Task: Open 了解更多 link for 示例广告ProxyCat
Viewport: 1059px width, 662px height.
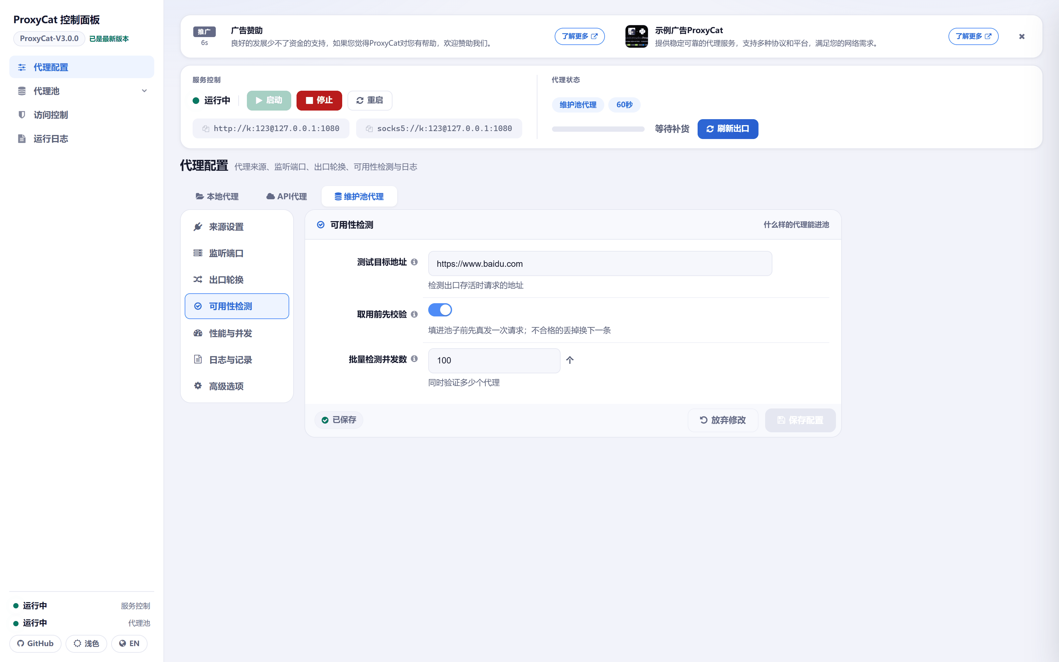Action: coord(973,36)
